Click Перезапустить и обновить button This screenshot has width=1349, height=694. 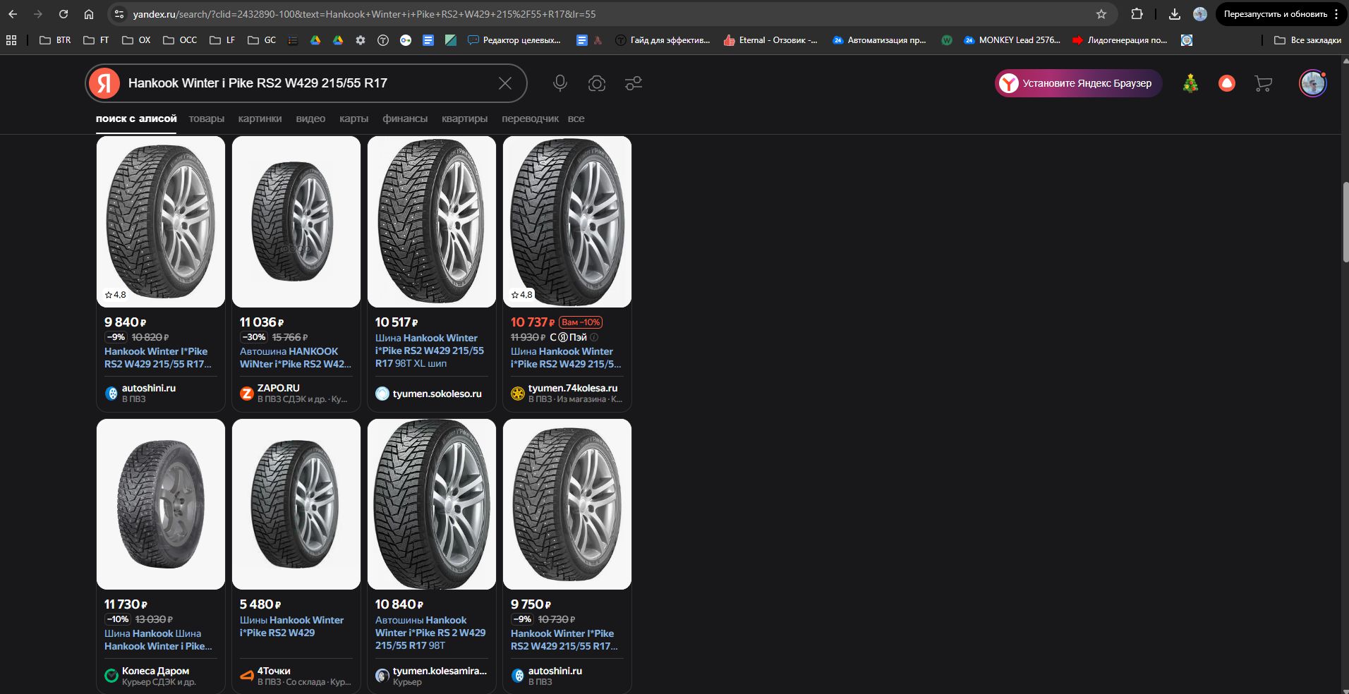pyautogui.click(x=1275, y=14)
